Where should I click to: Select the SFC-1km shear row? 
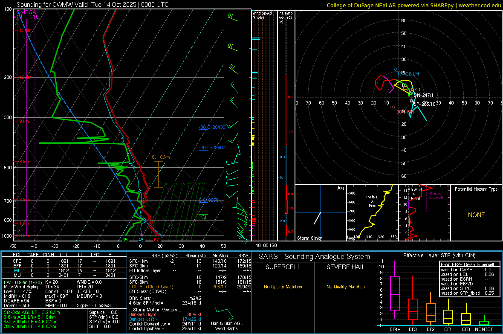(190, 261)
